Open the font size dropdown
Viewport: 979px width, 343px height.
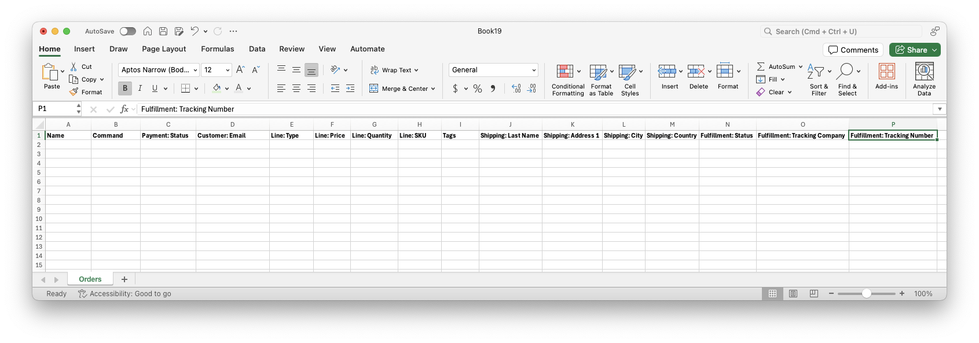[x=228, y=70]
